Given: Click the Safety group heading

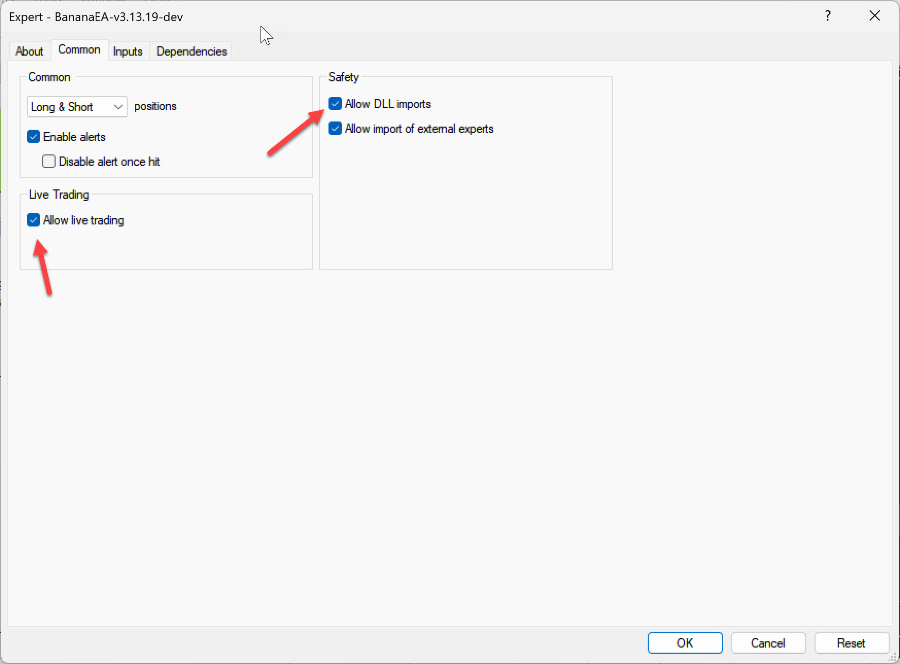Looking at the screenshot, I should click(343, 77).
